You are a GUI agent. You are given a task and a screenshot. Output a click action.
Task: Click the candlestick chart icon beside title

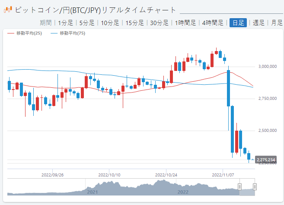coord(8,10)
